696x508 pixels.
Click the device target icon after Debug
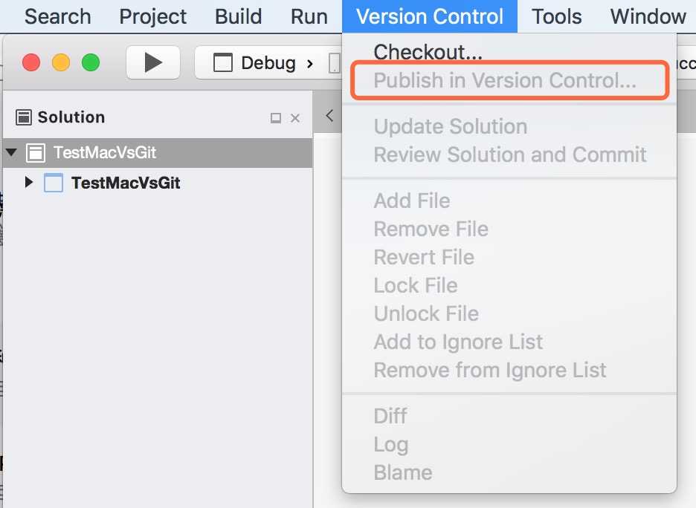pyautogui.click(x=334, y=63)
